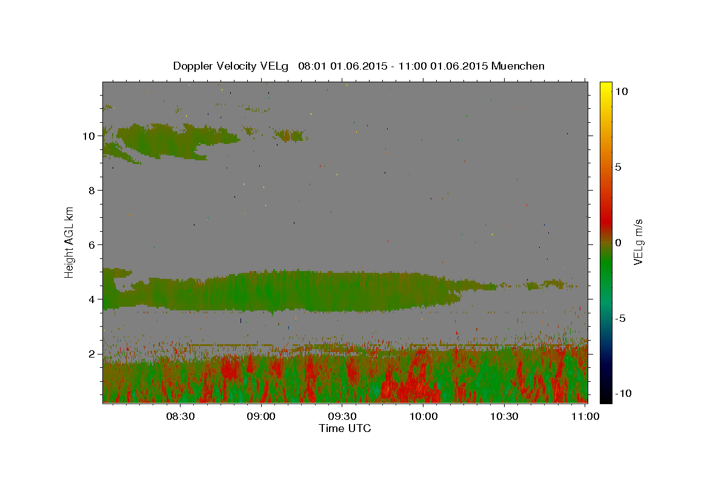Click the height axis label '8'
This screenshot has height=484, width=727.
coord(93,190)
